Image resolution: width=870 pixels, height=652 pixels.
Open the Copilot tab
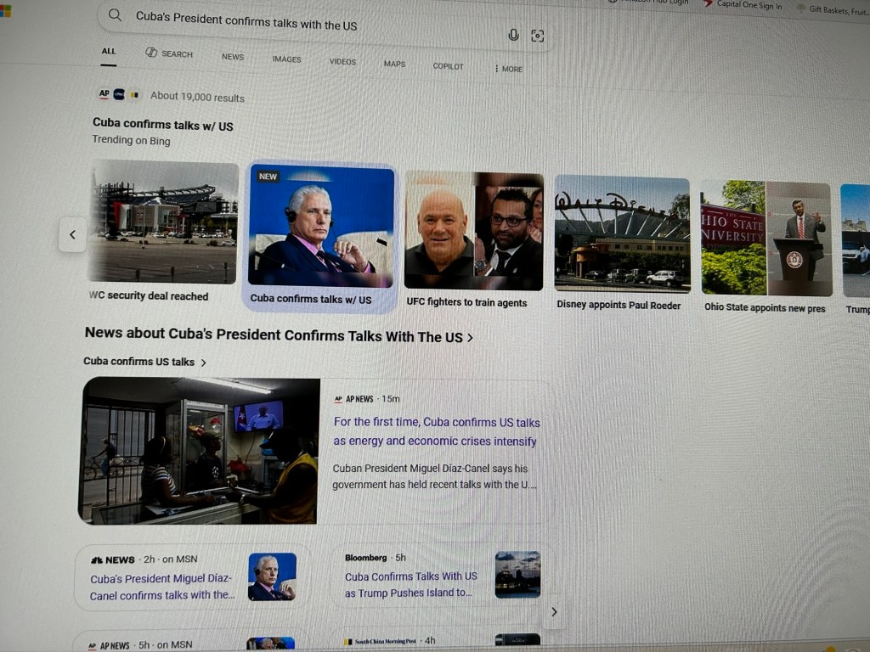[448, 66]
